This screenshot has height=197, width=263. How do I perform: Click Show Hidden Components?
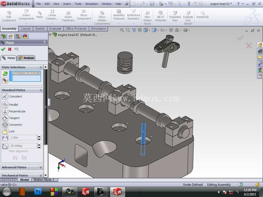102,18
